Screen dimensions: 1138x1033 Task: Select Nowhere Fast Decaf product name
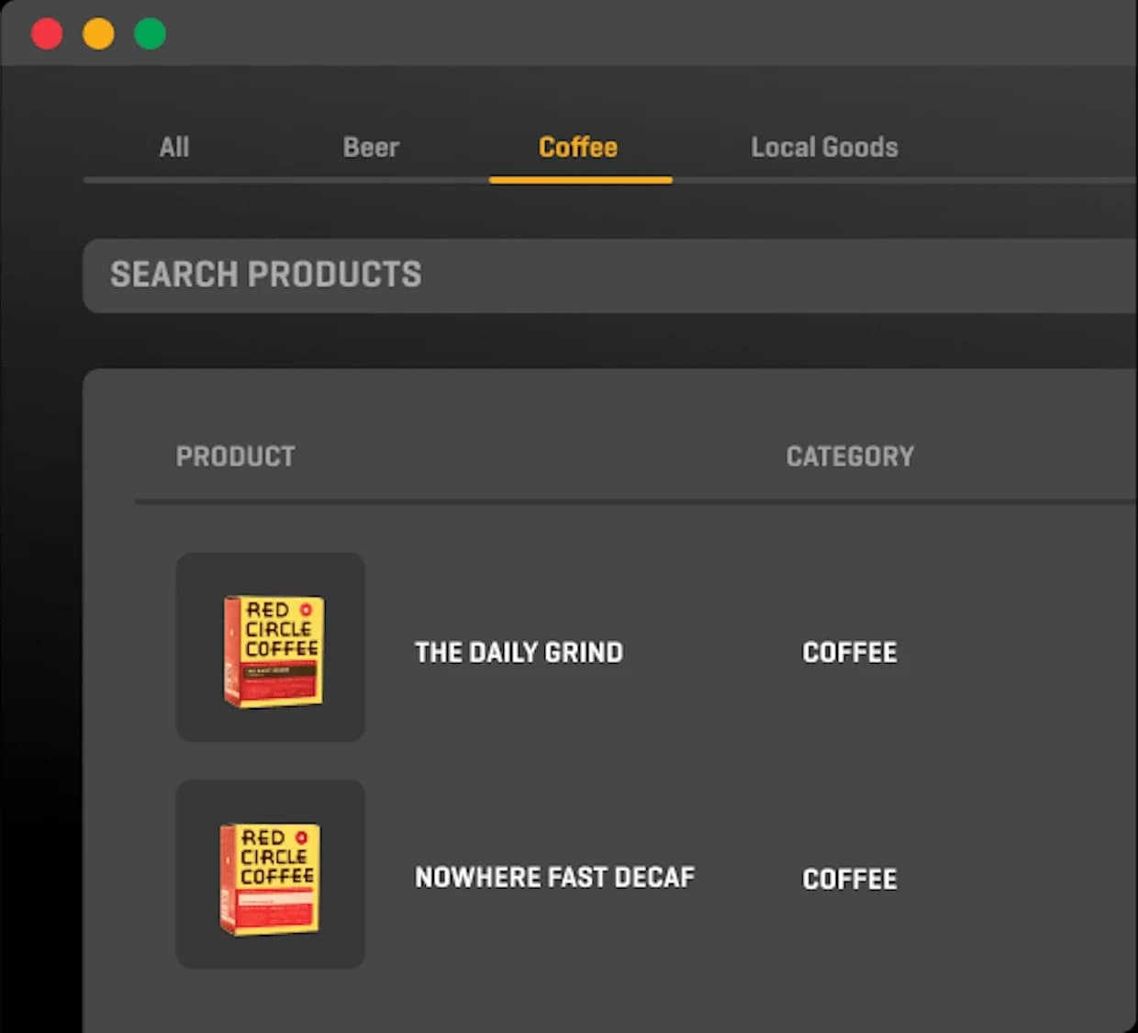click(554, 878)
